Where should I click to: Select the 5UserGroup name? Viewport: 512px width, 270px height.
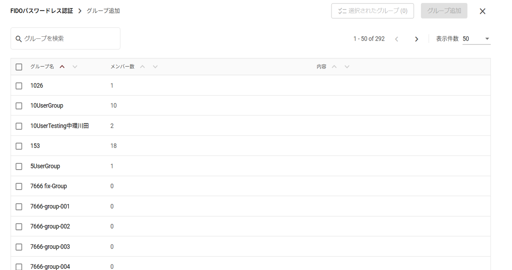point(45,166)
